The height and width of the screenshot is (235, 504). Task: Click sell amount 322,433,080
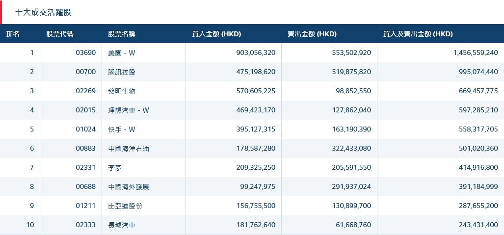tap(351, 149)
